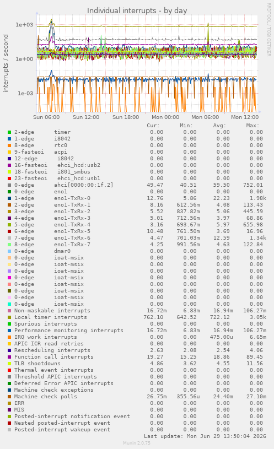
Task: Click the '1e+00' y-axis tick label
Action: click(x=24, y=59)
